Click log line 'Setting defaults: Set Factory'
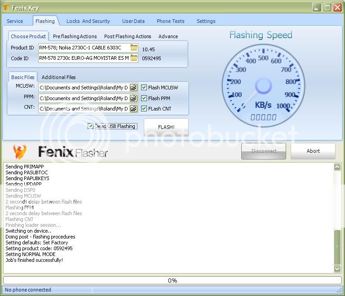The image size is (345, 296). [37, 243]
